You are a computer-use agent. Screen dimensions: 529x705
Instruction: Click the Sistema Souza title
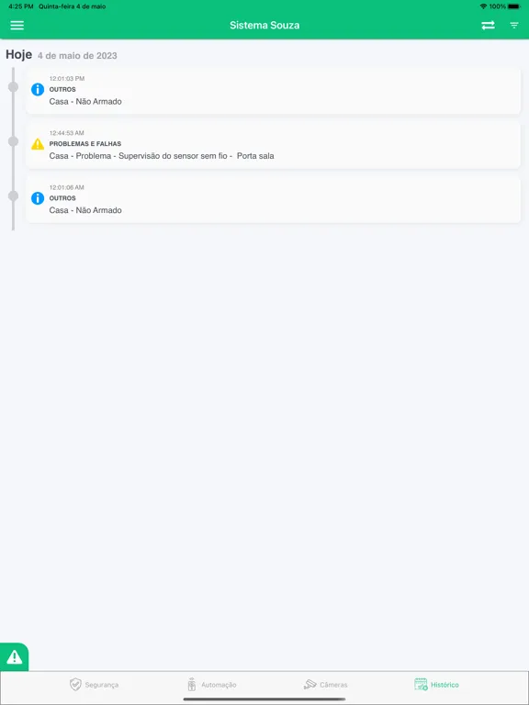pos(264,25)
